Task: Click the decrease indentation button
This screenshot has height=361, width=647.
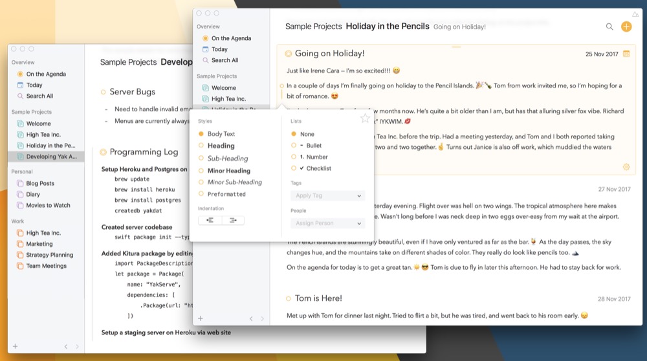Action: coord(210,221)
